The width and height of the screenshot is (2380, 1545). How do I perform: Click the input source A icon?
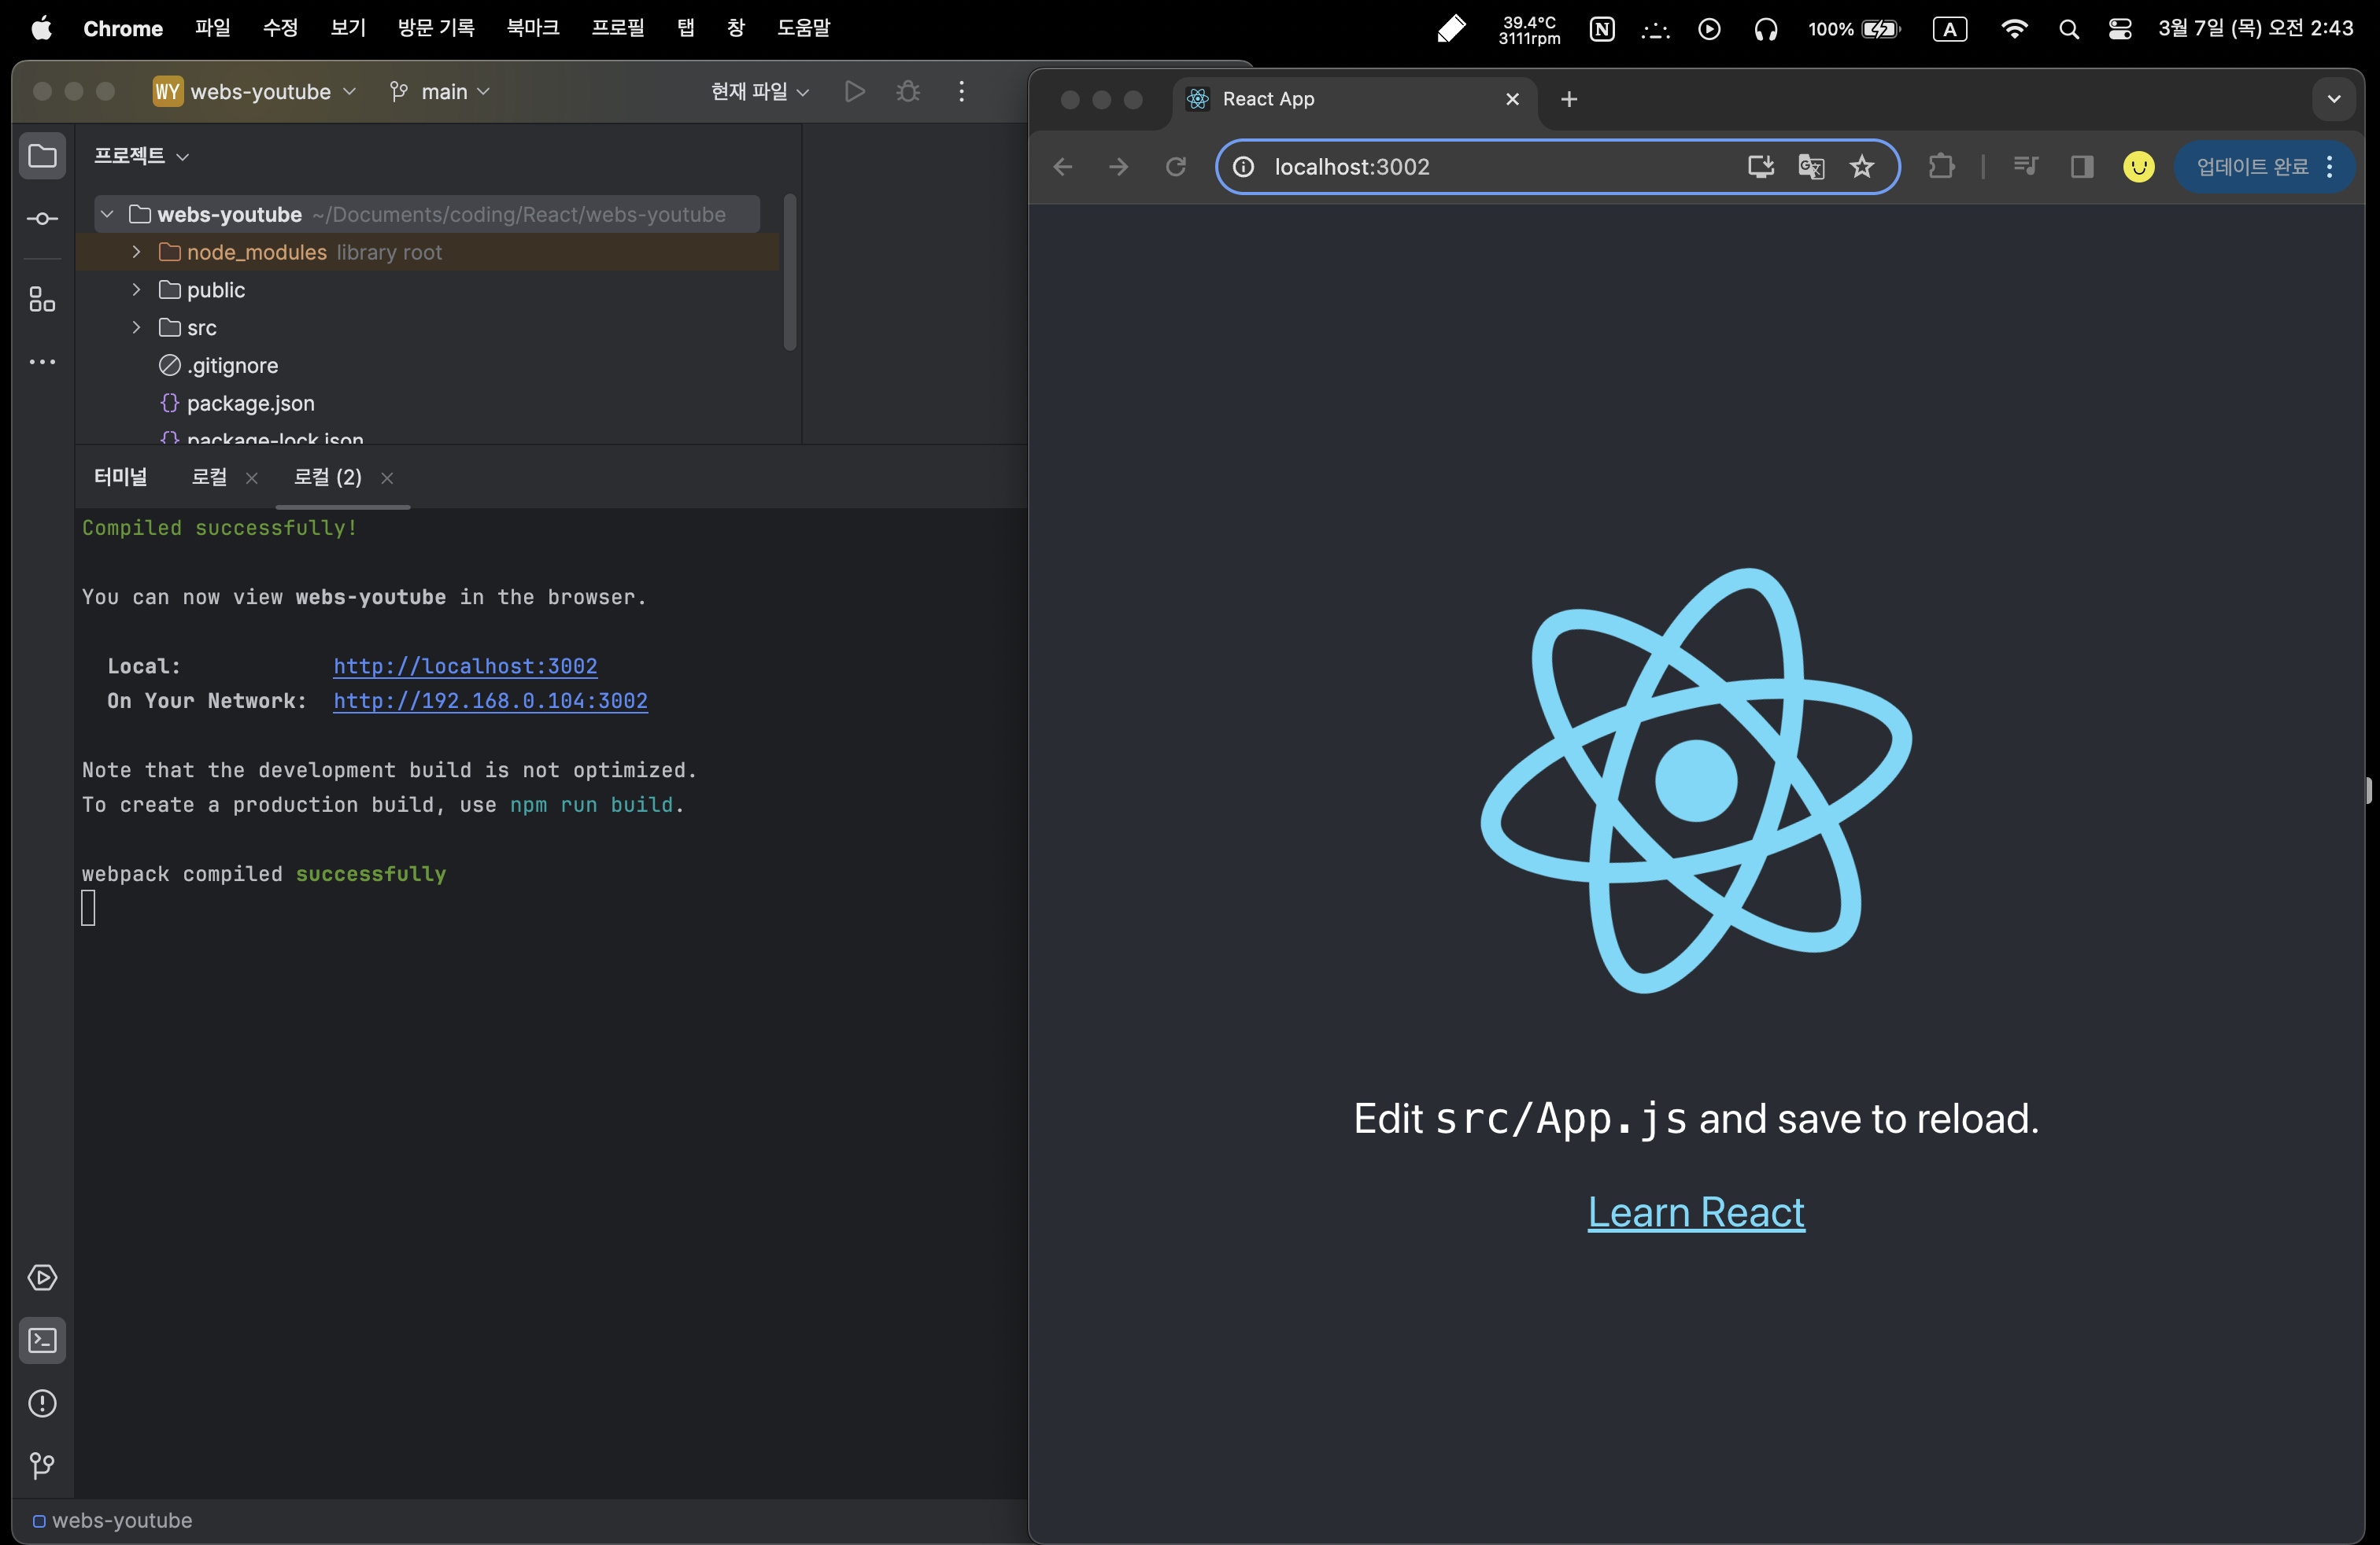pyautogui.click(x=1949, y=29)
